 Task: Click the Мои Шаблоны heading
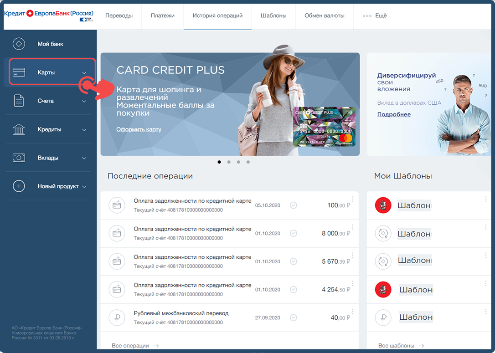pos(403,176)
